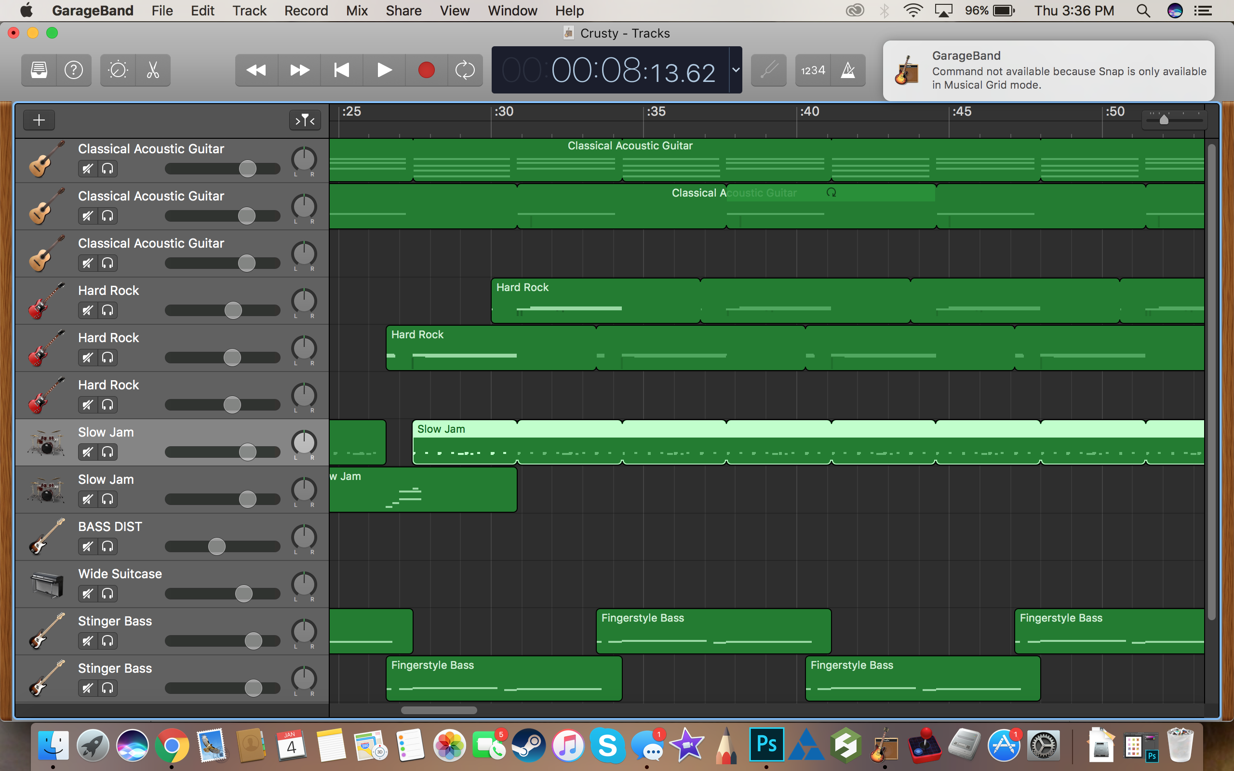Image resolution: width=1234 pixels, height=771 pixels.
Task: Toggle the Metronome button
Action: [x=847, y=70]
